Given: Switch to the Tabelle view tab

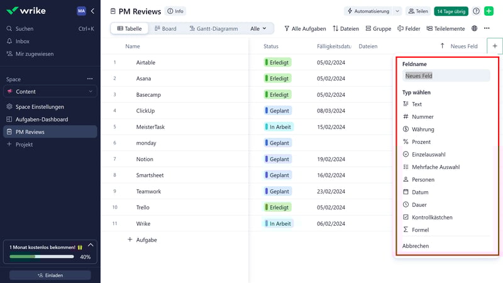Looking at the screenshot, I should pyautogui.click(x=130, y=28).
